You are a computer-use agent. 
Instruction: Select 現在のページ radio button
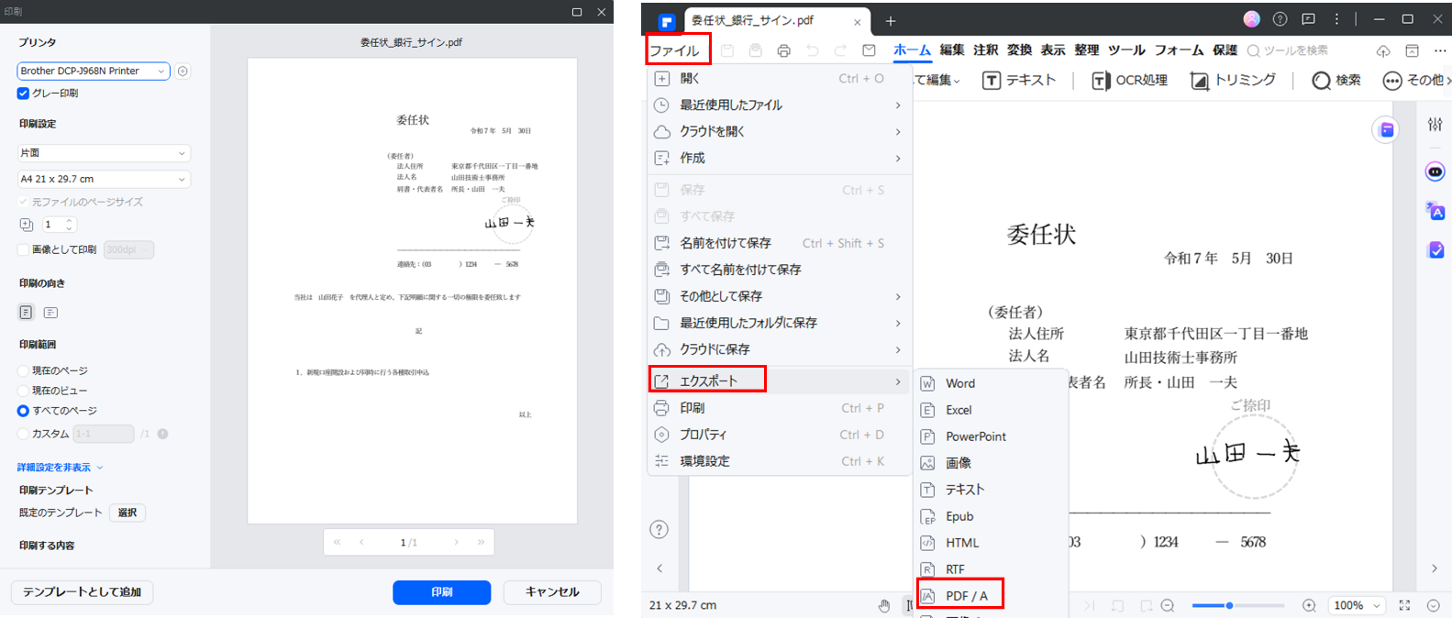click(23, 370)
